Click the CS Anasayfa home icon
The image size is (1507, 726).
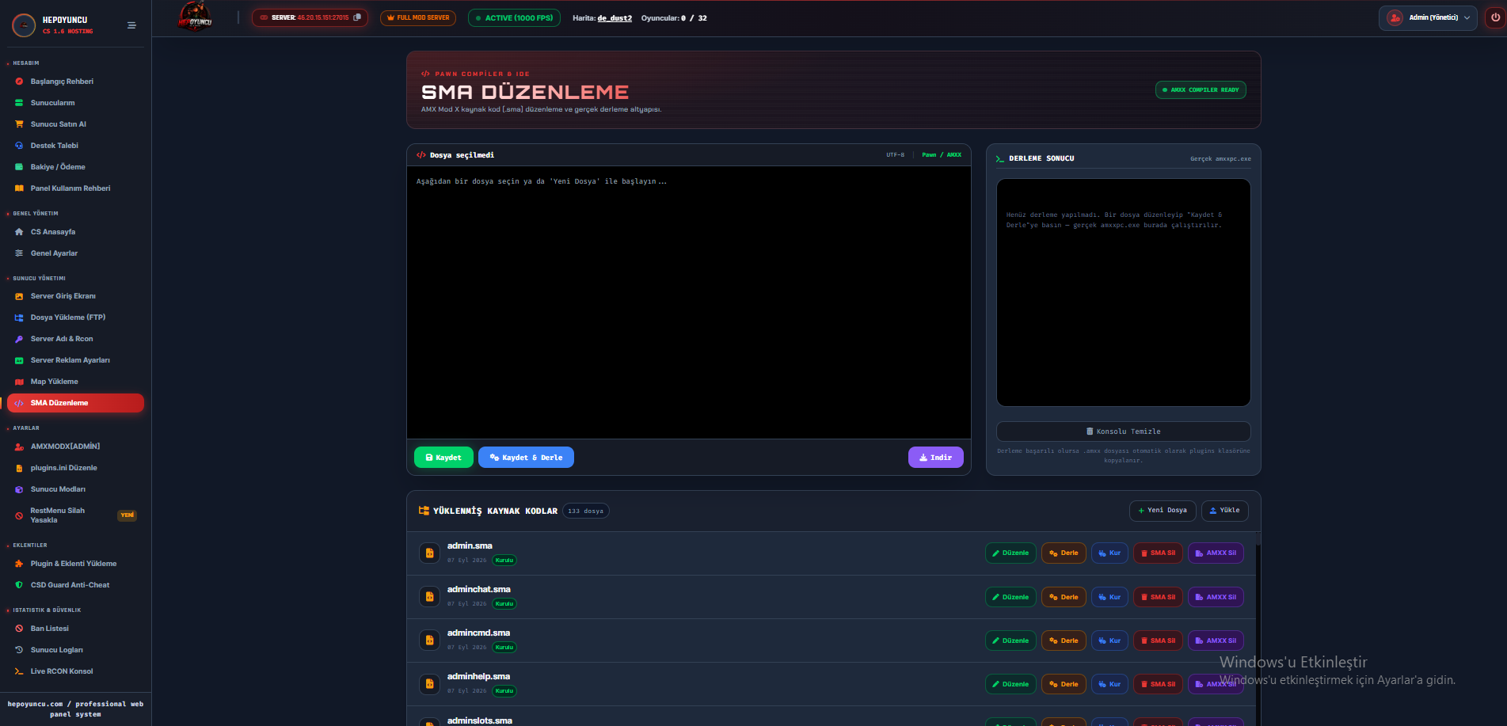[19, 232]
